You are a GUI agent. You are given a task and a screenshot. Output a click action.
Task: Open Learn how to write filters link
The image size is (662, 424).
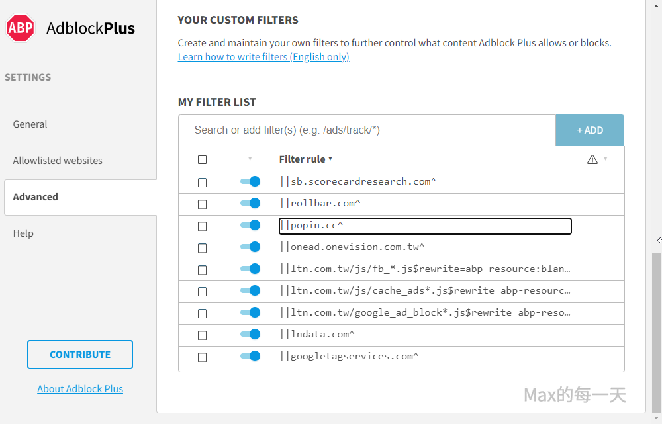263,57
